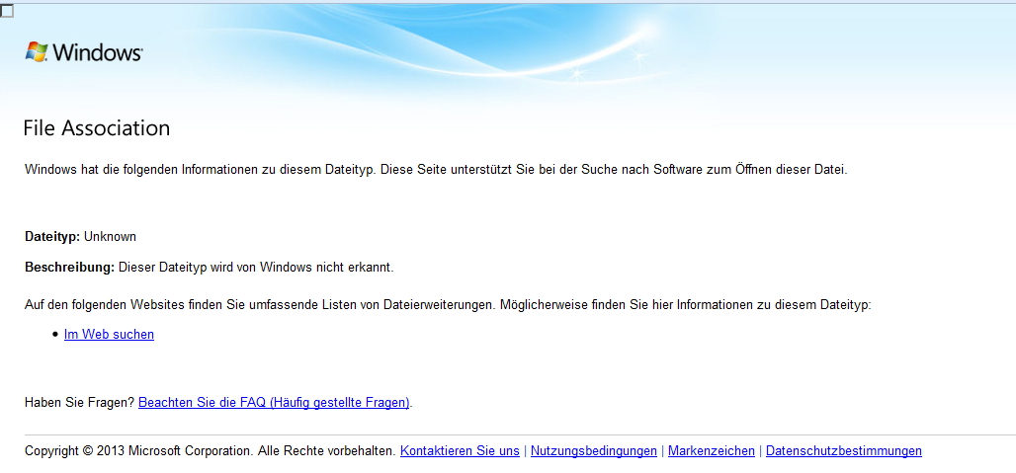This screenshot has height=473, width=1016.
Task: Open the Nutzungsbedingungen link
Action: point(594,451)
